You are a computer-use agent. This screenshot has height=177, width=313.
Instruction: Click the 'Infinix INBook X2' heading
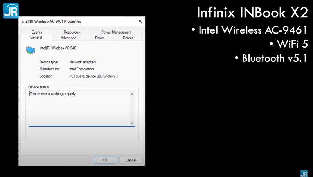[252, 13]
